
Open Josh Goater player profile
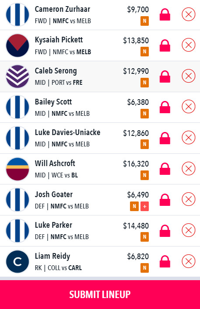point(54,194)
